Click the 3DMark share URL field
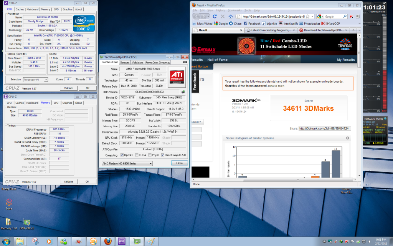The width and height of the screenshot is (393, 246). 324,128
